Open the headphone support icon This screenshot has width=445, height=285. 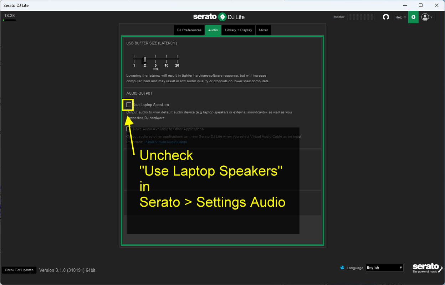pyautogui.click(x=386, y=17)
